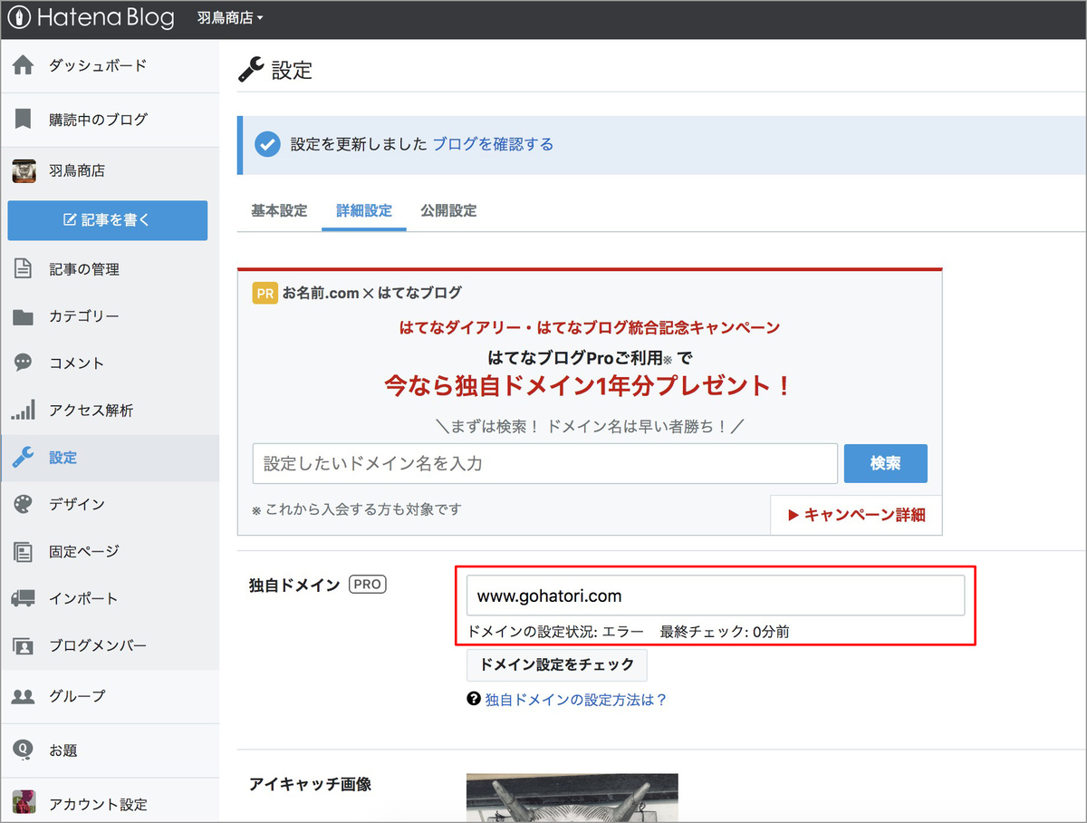The image size is (1087, 823).
Task: Click the アクセス解析 bar chart icon
Action: coord(23,410)
